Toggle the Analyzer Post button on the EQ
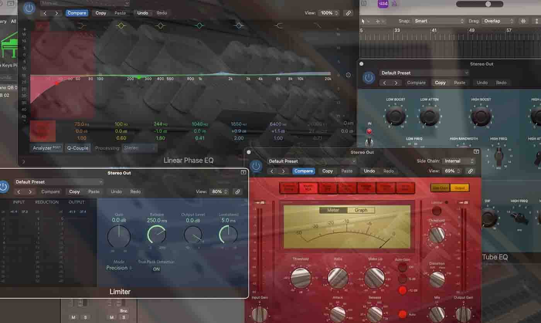The image size is (541, 323). [46, 148]
